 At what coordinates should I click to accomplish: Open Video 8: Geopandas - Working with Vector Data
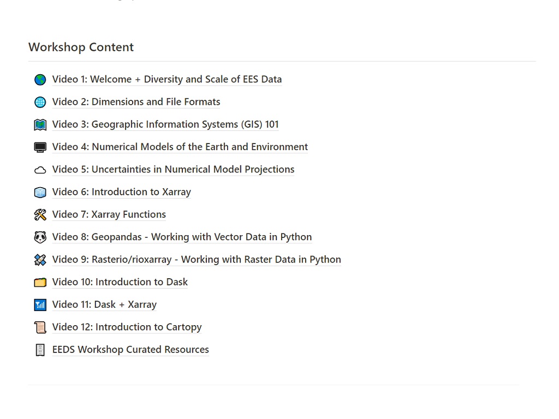tap(182, 237)
